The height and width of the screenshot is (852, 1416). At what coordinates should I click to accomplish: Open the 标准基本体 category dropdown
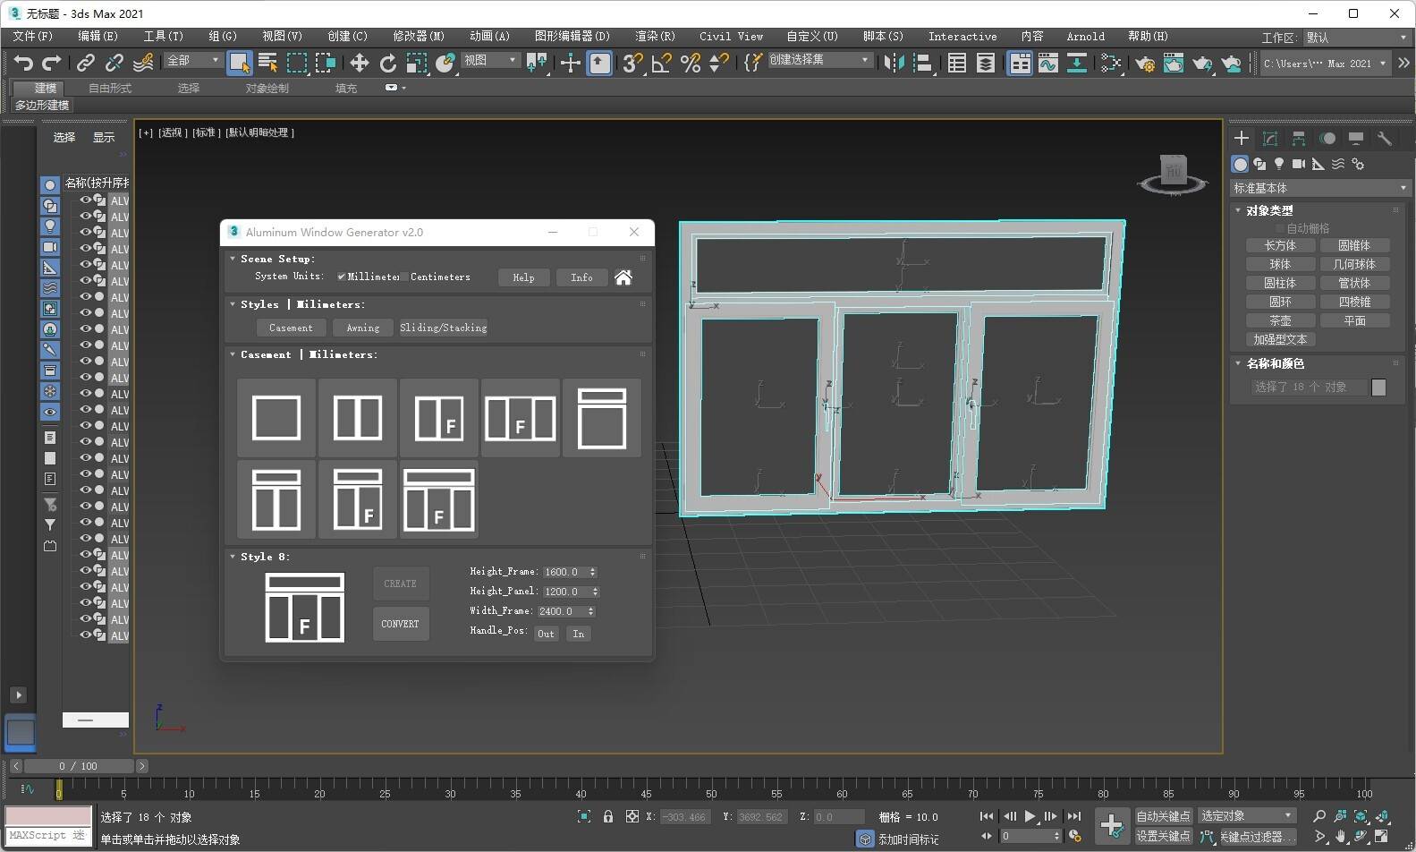[x=1319, y=188]
